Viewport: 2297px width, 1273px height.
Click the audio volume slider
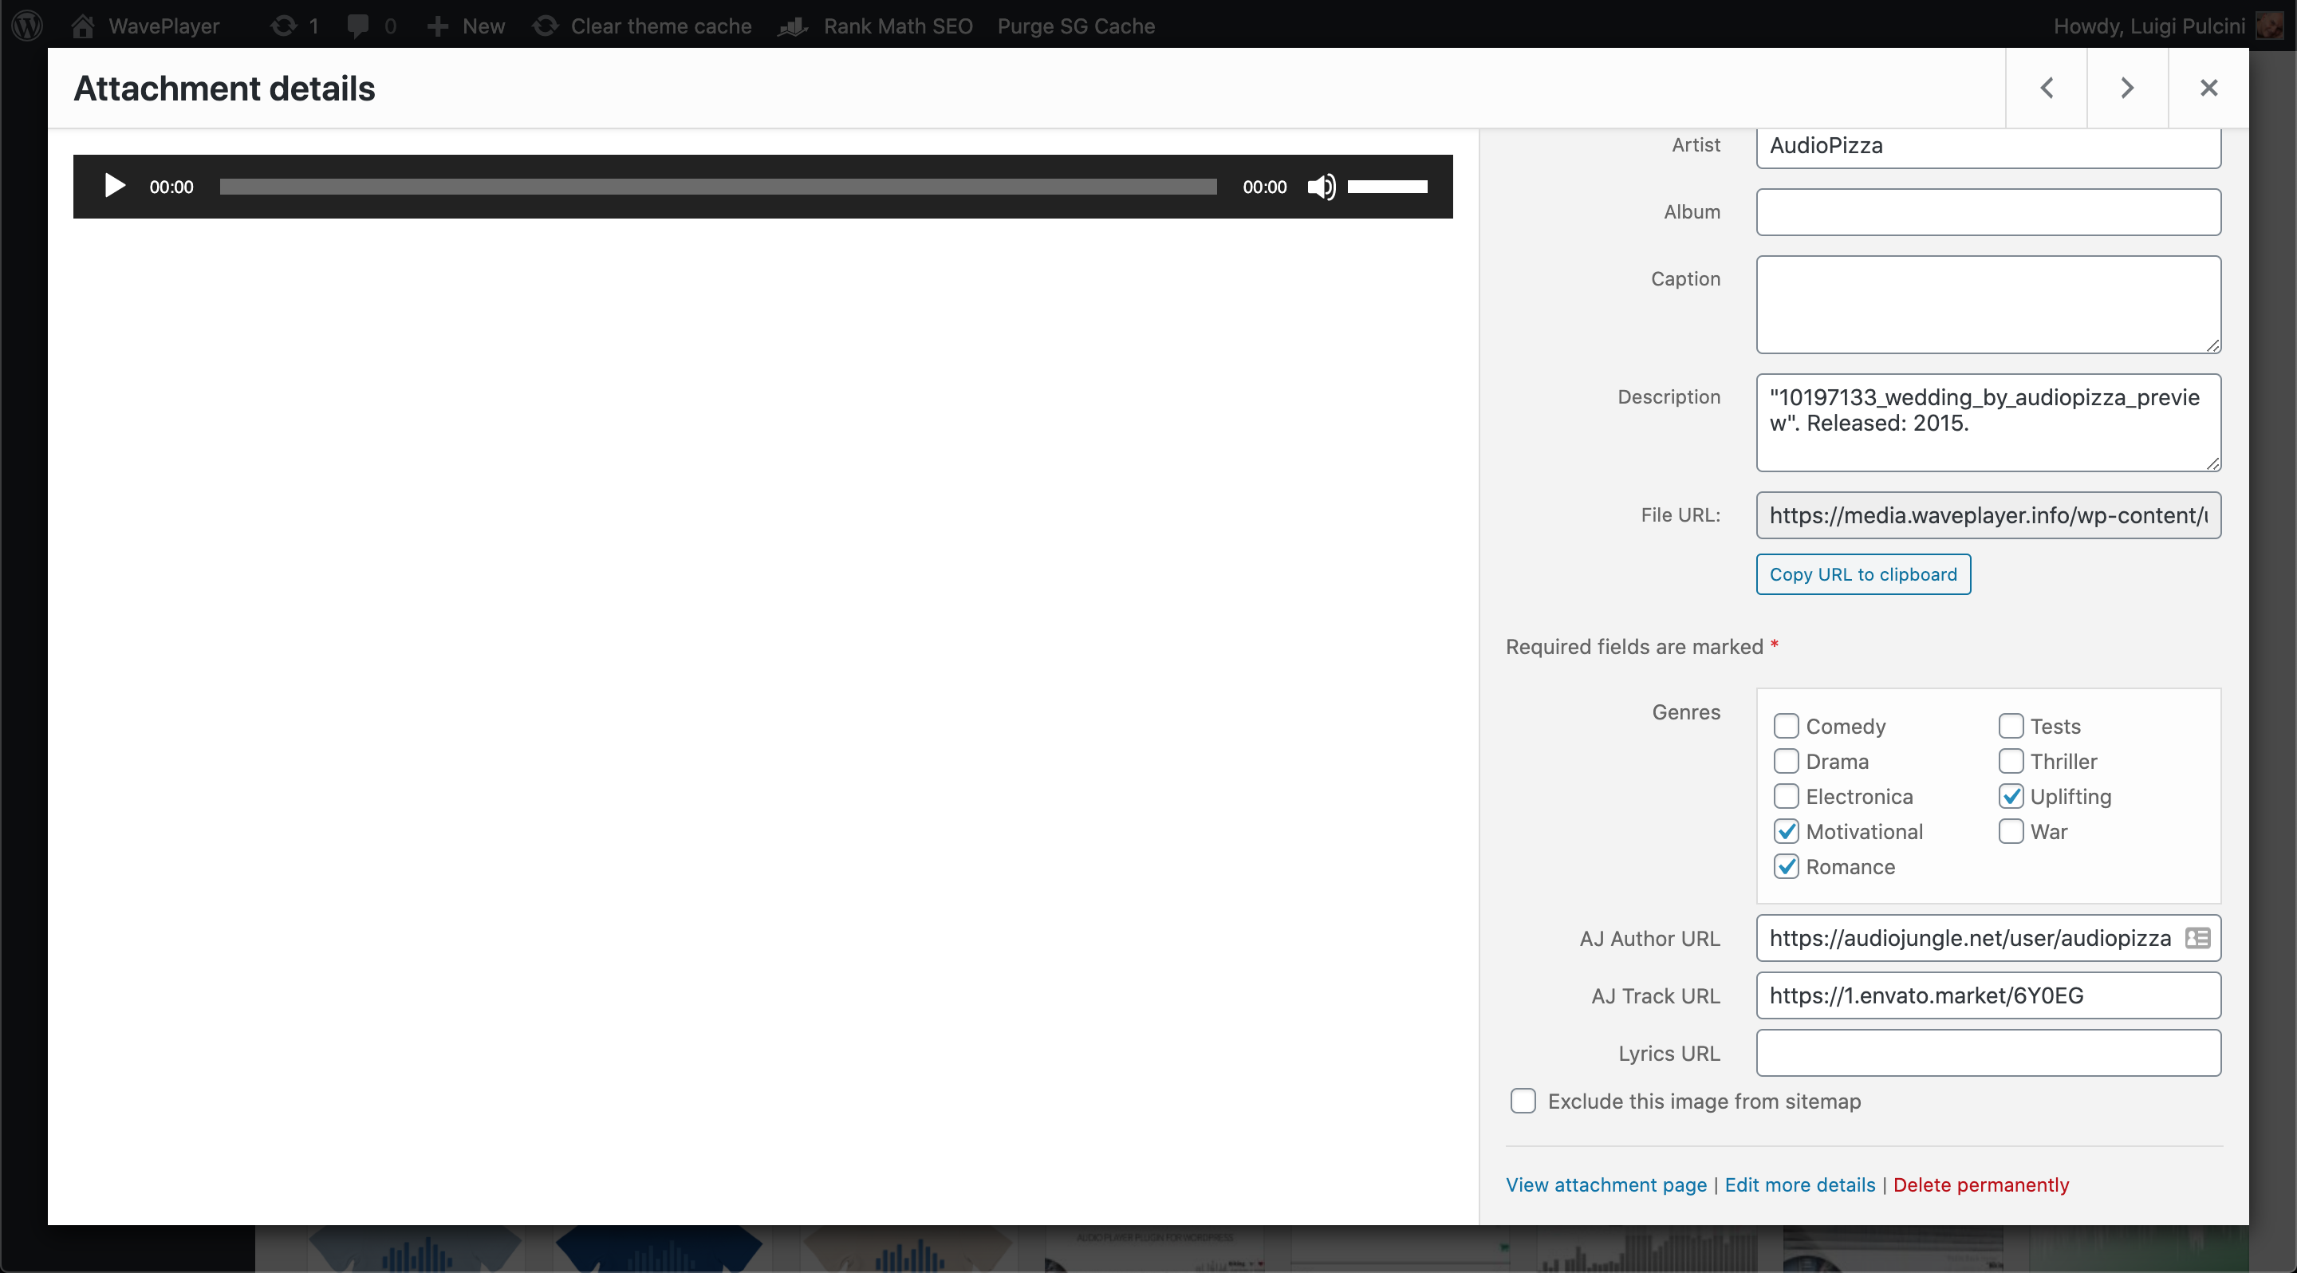[1387, 187]
